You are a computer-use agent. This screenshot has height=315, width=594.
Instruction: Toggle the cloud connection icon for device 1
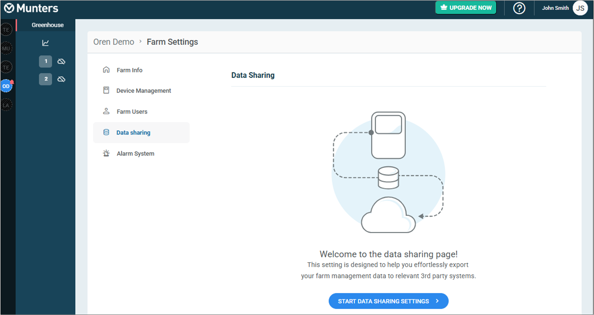pos(61,61)
